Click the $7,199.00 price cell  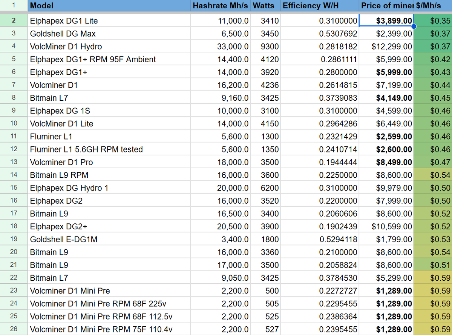click(x=386, y=85)
